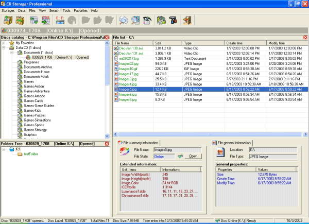This screenshot has width=309, height=224.
Task: Click the My Favorites star icon
Action: pyautogui.click(x=12, y=43)
